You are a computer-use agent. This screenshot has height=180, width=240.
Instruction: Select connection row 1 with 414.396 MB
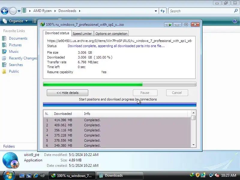click(117, 120)
